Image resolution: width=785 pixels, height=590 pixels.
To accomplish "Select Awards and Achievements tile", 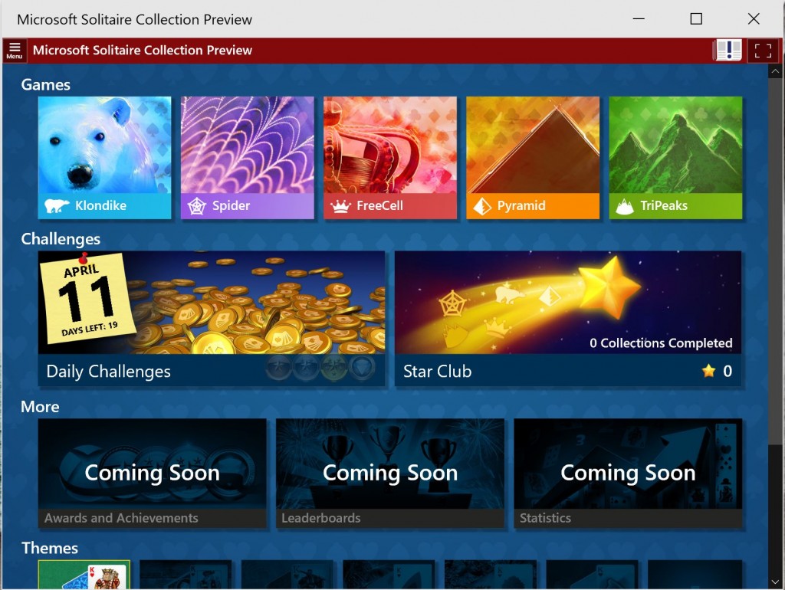I will point(153,473).
